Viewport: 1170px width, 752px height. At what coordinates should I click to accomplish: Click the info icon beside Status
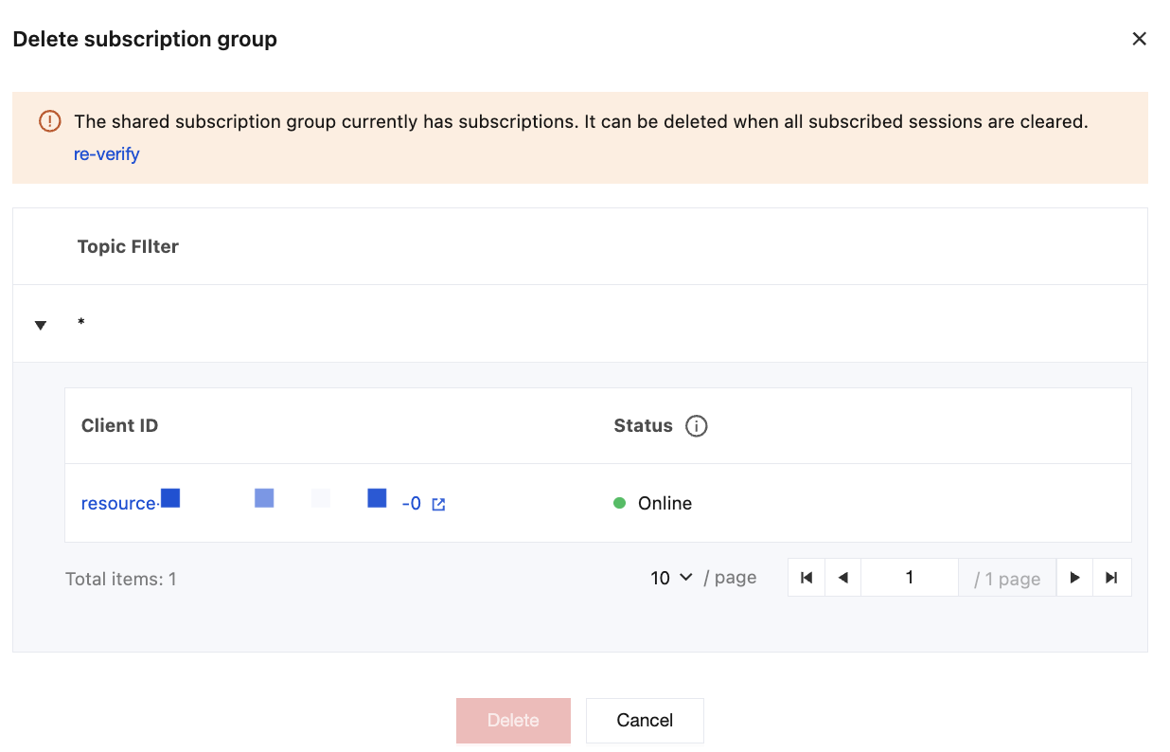click(x=696, y=426)
